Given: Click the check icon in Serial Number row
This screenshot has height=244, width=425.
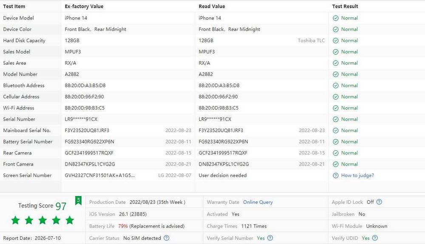Looking at the screenshot, I should (336, 119).
